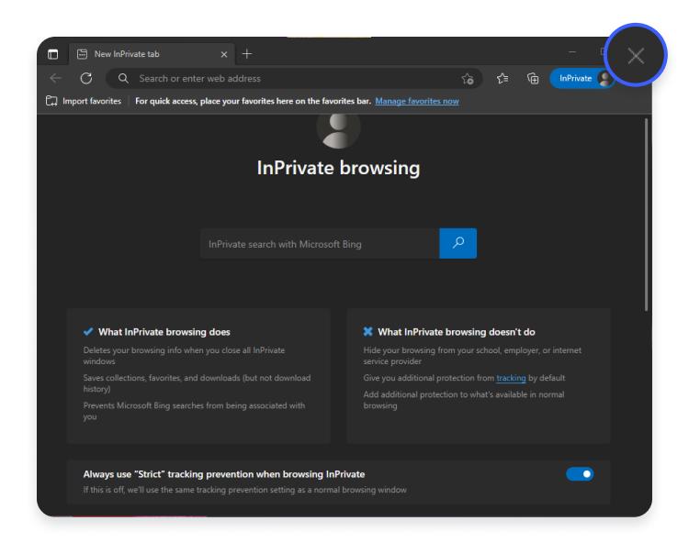
Task: Click the address bar search field
Action: tap(294, 79)
